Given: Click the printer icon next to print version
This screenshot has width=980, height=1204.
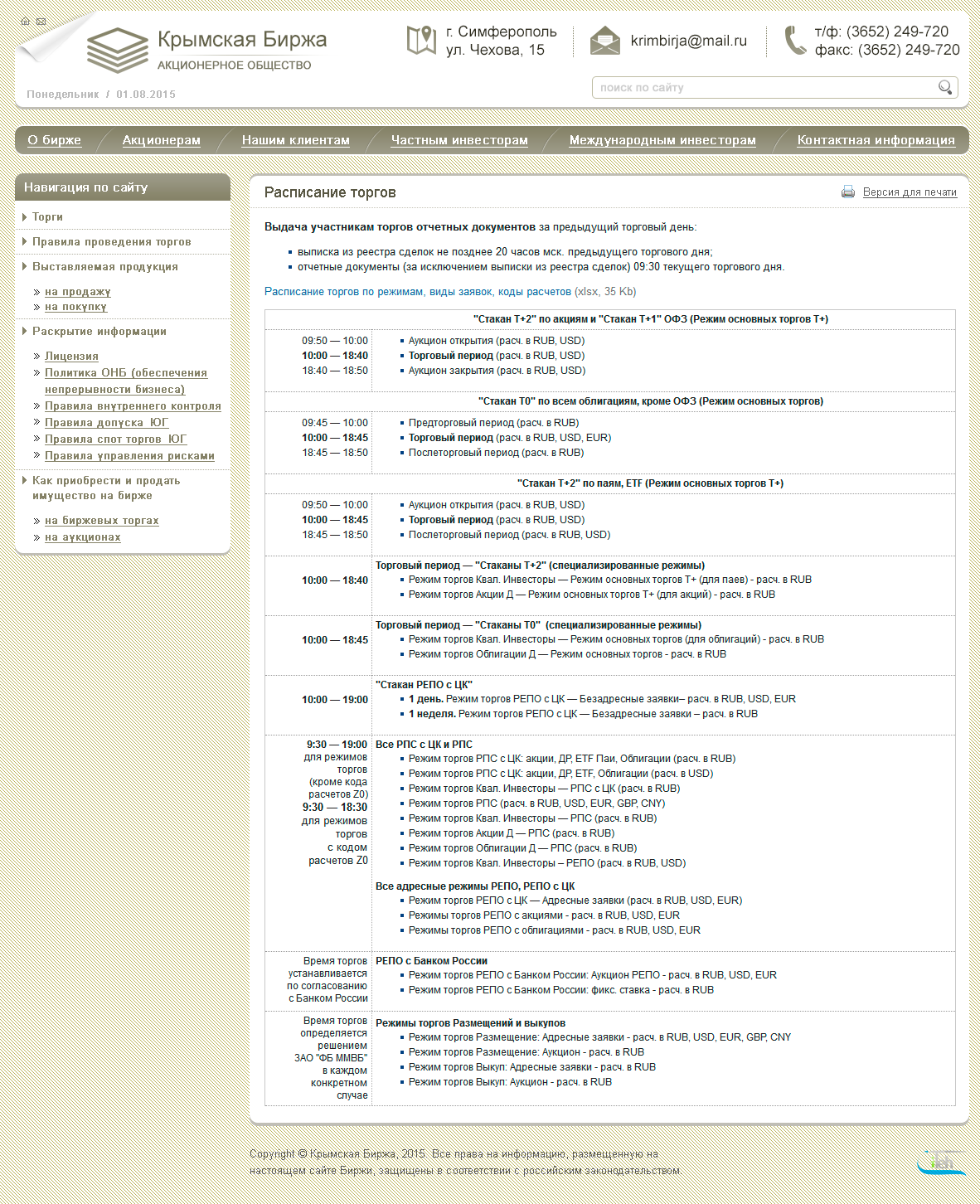Looking at the screenshot, I should [x=848, y=192].
